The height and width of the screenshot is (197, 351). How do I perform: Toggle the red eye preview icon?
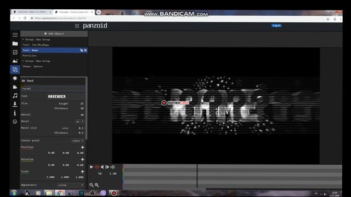97,167
